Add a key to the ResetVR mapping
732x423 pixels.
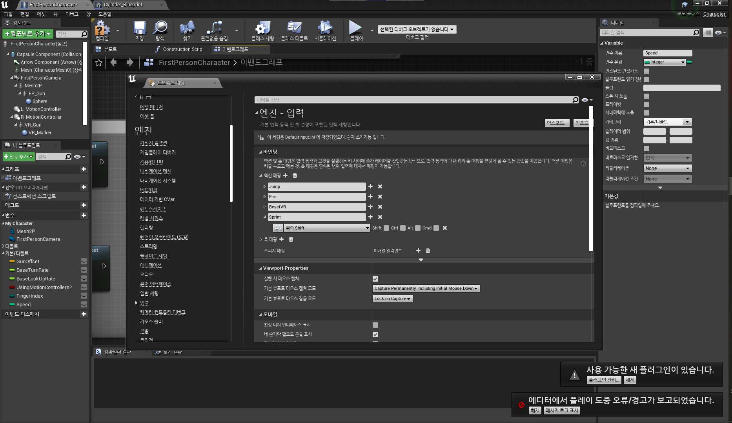[x=370, y=207]
